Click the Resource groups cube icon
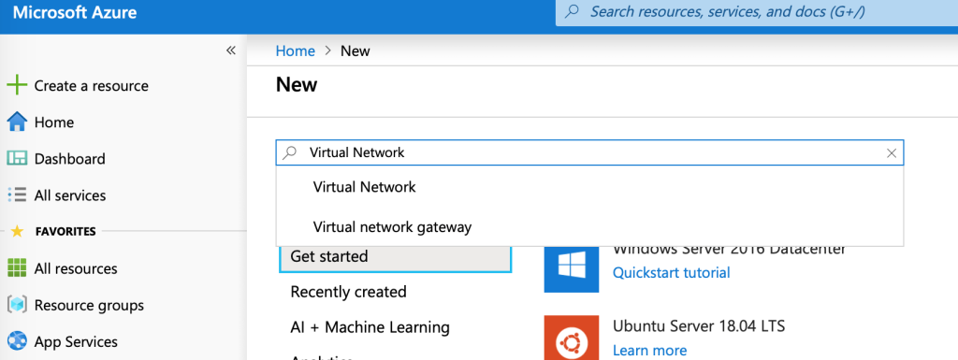Screen dimensions: 958x360 (x=17, y=305)
